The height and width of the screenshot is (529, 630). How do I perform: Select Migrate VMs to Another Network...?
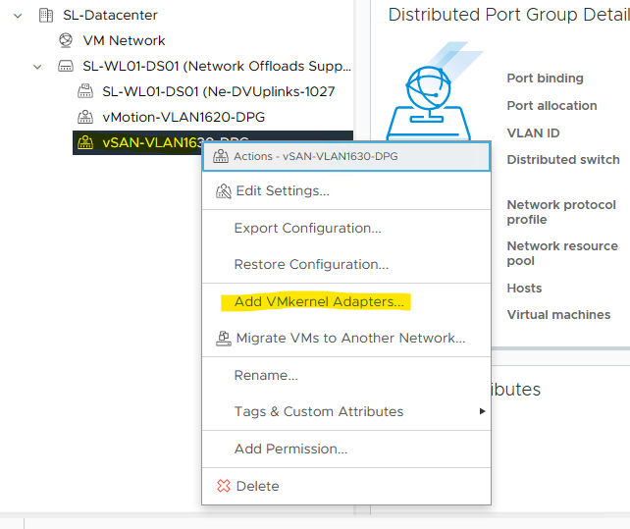click(346, 338)
